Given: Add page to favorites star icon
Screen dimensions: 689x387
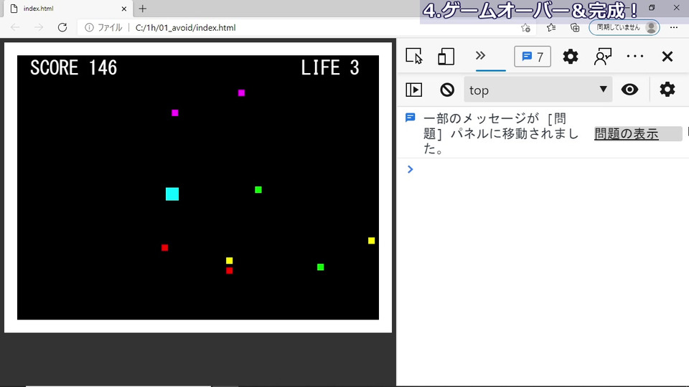Looking at the screenshot, I should pyautogui.click(x=525, y=28).
